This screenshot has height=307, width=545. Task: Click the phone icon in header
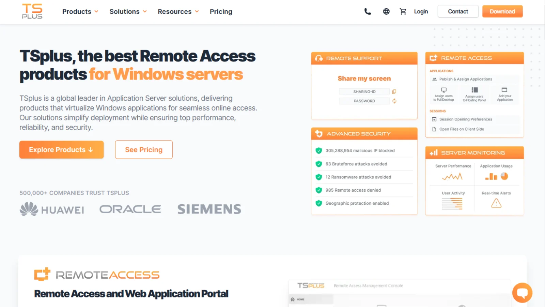point(368,11)
